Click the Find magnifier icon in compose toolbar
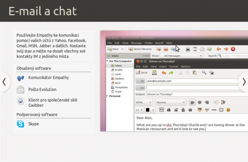248x162 pixels. 204,73
